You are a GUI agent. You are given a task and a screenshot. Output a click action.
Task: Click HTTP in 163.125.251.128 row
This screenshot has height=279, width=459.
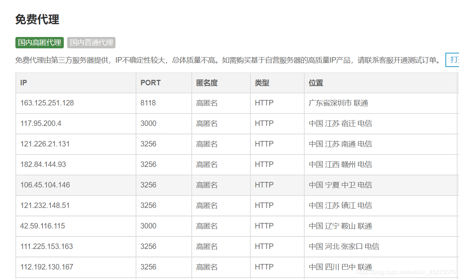pos(264,103)
